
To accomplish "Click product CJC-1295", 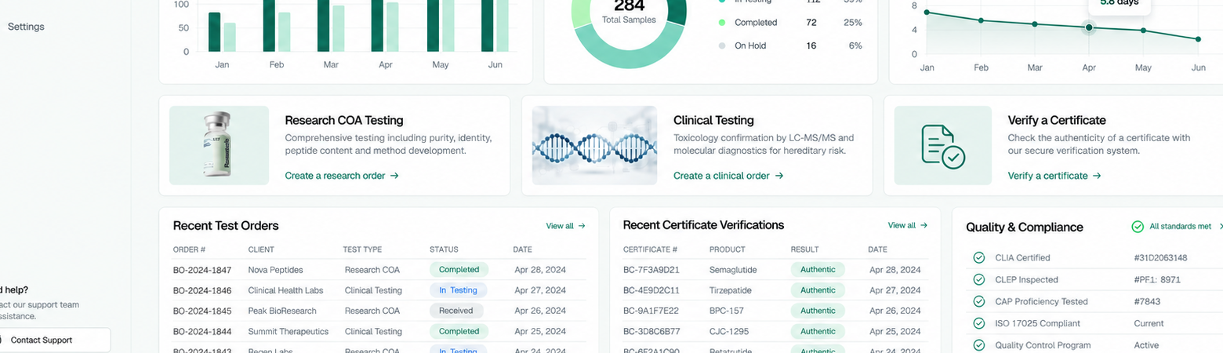I will 729,331.
